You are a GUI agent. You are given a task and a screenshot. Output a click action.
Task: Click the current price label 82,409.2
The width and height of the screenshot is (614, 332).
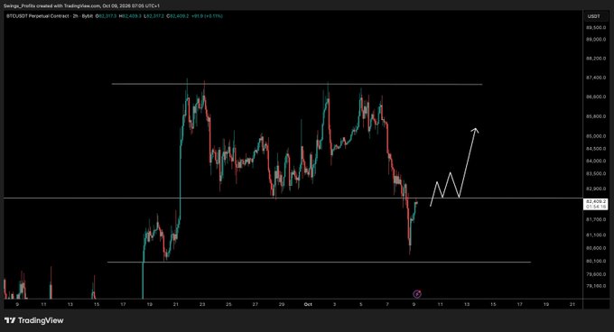[596, 201]
